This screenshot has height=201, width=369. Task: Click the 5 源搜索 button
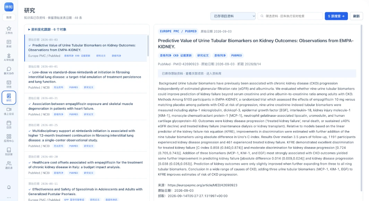336,16
